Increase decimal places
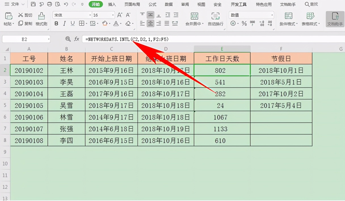 coord(262,23)
